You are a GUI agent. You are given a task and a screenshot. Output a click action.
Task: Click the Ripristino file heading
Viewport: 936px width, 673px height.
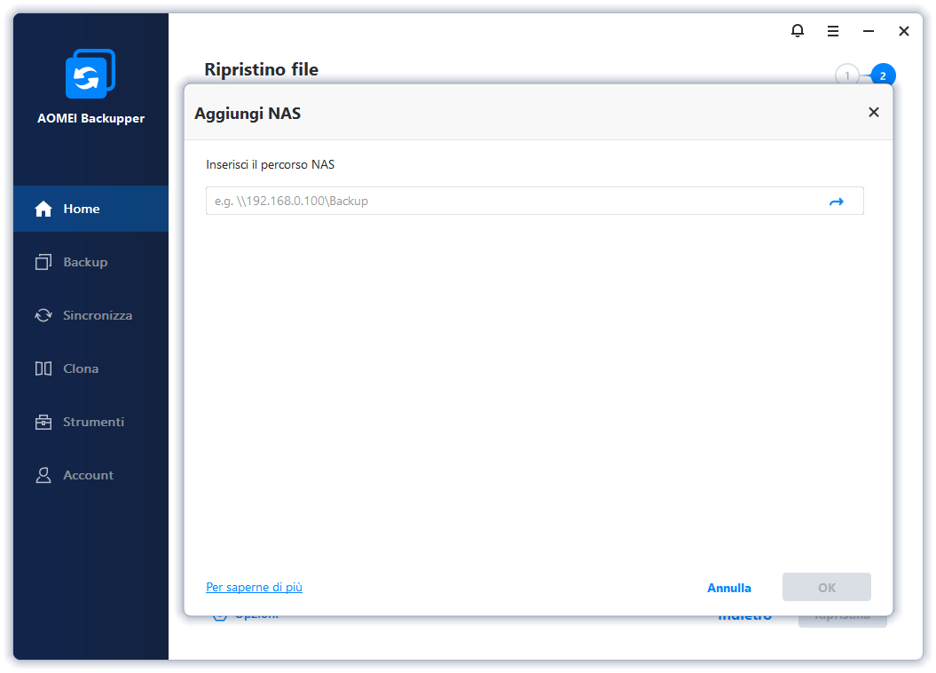(x=261, y=69)
